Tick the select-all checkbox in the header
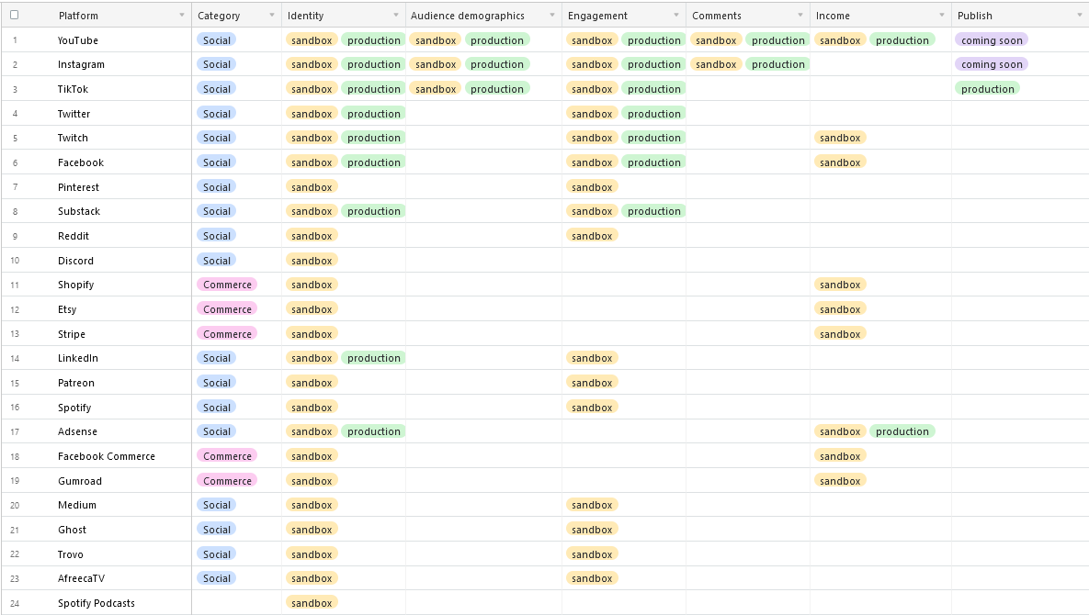This screenshot has width=1089, height=615. tap(14, 15)
